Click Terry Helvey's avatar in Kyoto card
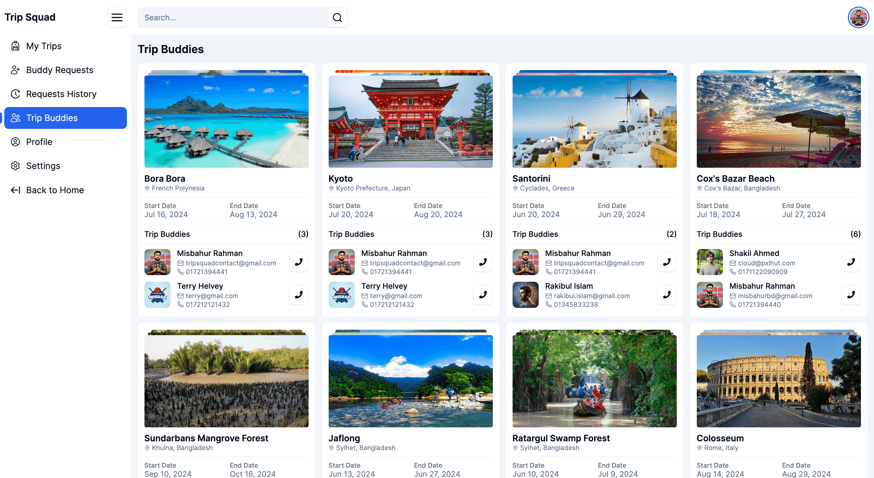The height and width of the screenshot is (478, 874). [x=342, y=295]
